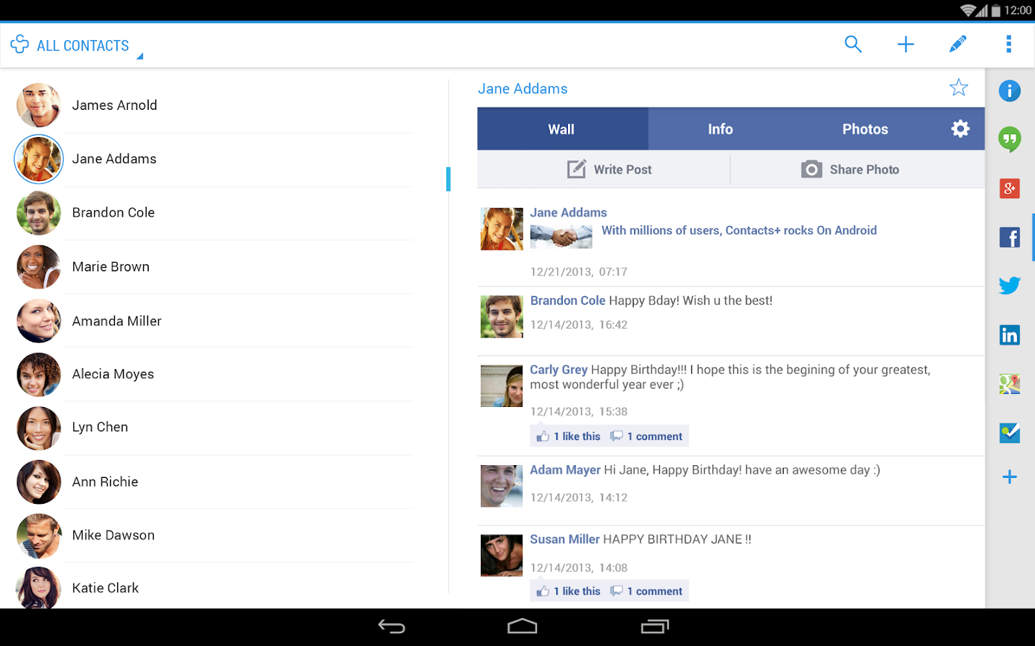1035x646 pixels.
Task: Select the Google+ sidebar icon
Action: pyautogui.click(x=1009, y=188)
